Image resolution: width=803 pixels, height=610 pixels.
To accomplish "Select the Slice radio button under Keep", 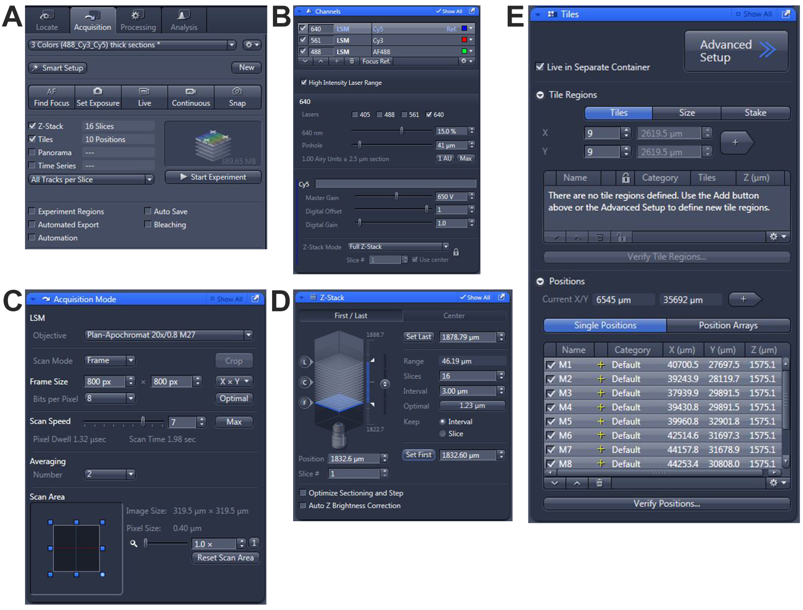I will pyautogui.click(x=443, y=433).
